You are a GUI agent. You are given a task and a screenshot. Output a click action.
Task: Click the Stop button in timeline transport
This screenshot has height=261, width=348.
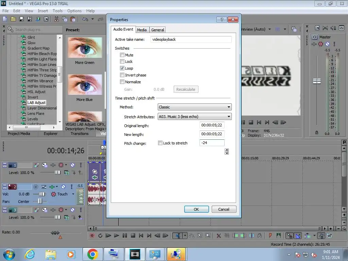133,236
